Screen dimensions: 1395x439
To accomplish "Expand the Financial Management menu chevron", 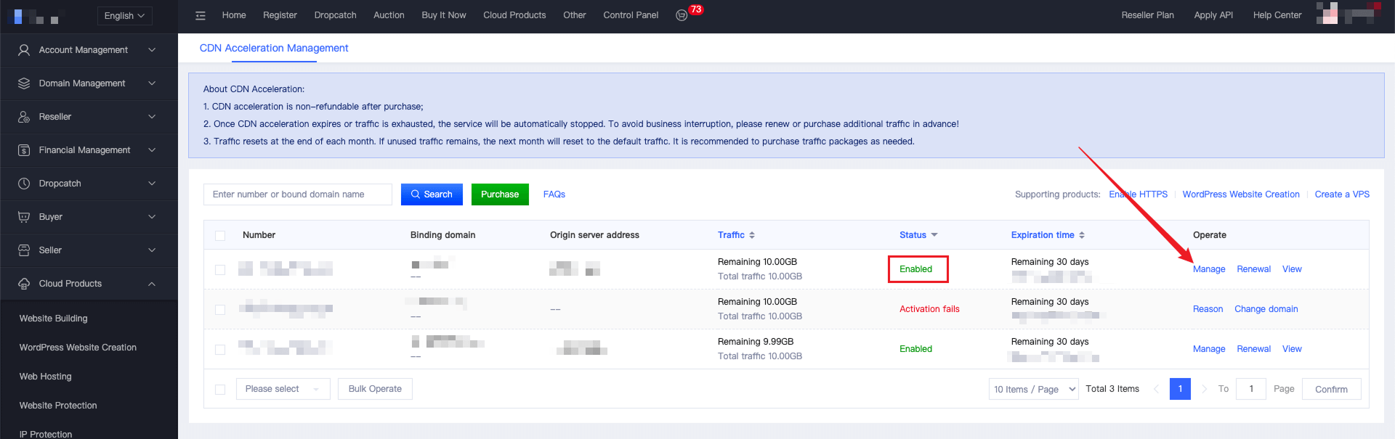I will point(152,150).
